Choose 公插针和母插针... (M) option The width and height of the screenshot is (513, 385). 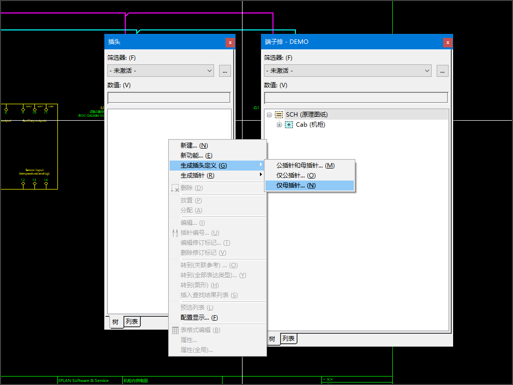309,166
